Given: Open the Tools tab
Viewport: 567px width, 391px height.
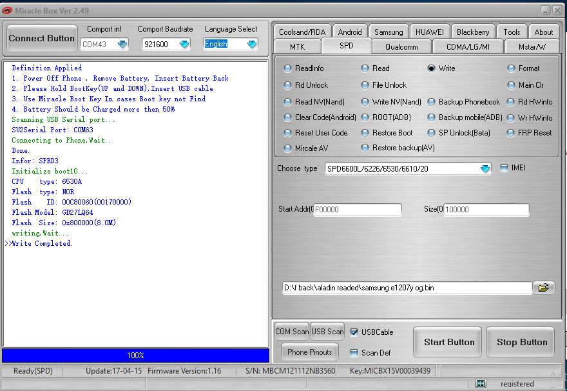Looking at the screenshot, I should point(512,32).
